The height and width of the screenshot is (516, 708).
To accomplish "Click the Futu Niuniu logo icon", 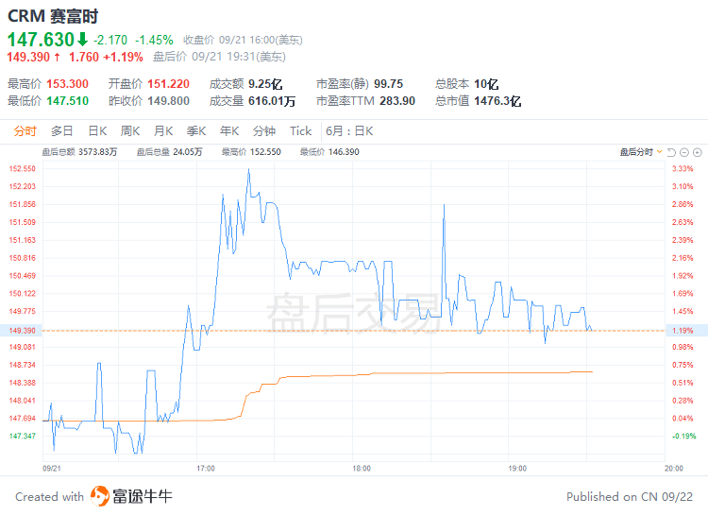I will pos(100,496).
